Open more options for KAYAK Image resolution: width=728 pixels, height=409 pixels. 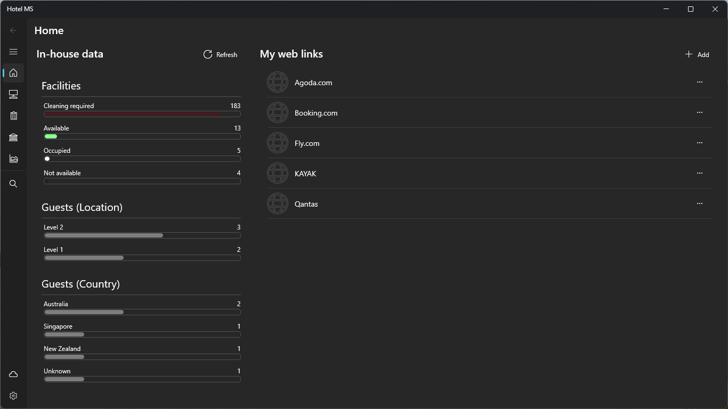699,173
